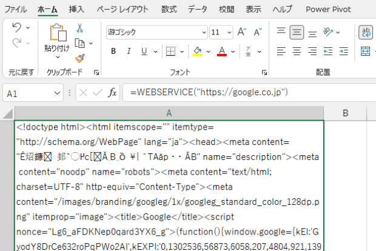Screen dimensions: 376x251
Task: Apply cell borders icon
Action: pos(170,52)
